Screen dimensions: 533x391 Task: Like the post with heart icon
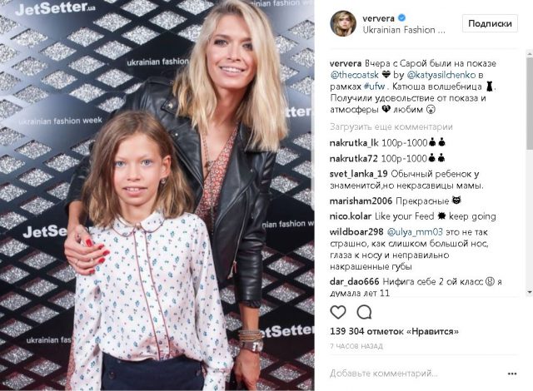point(338,312)
